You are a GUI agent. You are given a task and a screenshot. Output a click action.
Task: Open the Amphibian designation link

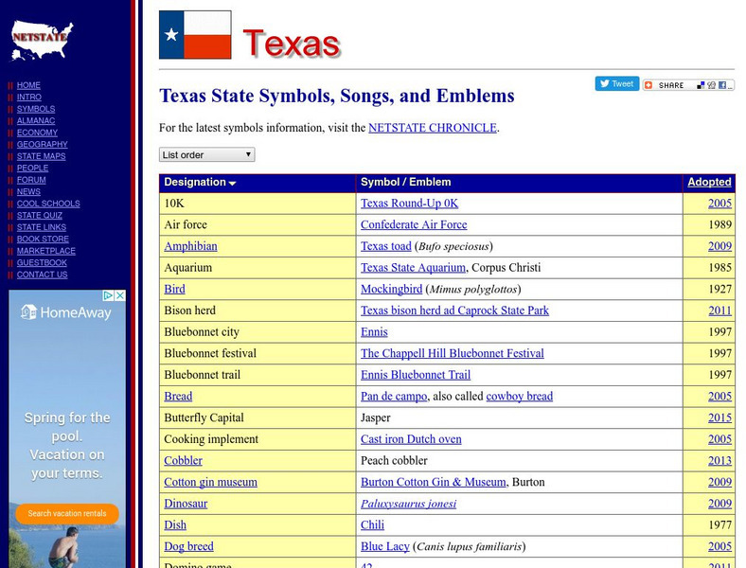[190, 246]
